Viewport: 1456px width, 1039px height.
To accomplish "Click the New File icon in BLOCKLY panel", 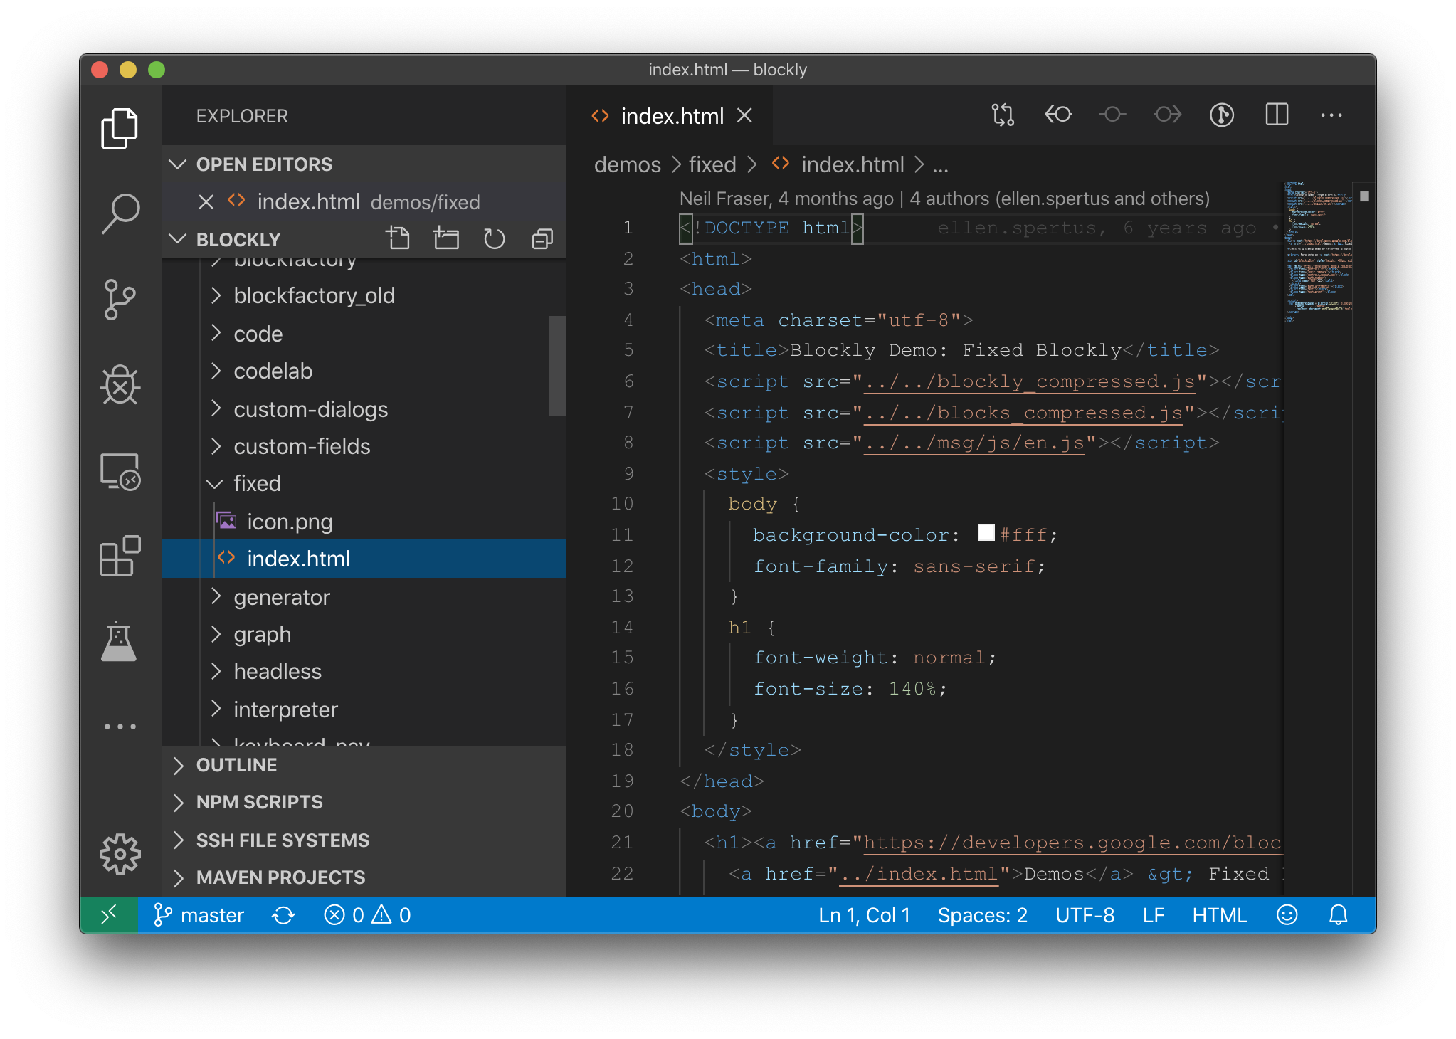I will pos(399,238).
